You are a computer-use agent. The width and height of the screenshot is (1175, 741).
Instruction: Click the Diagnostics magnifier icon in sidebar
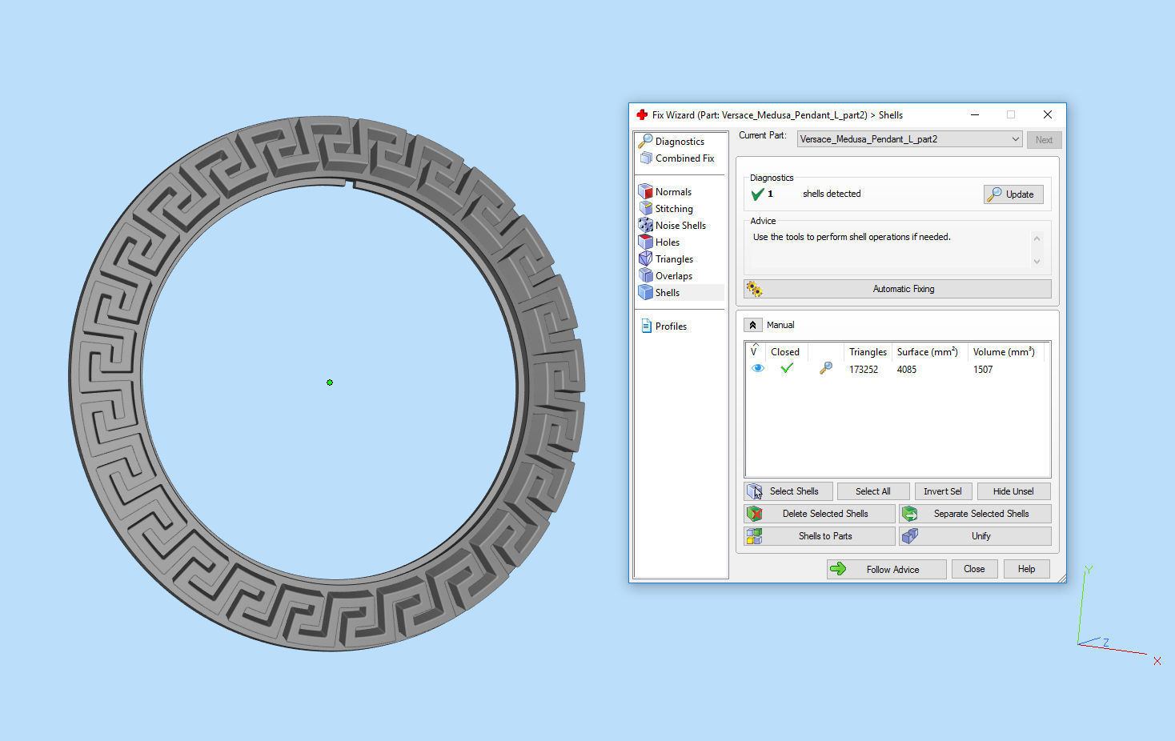pyautogui.click(x=645, y=141)
